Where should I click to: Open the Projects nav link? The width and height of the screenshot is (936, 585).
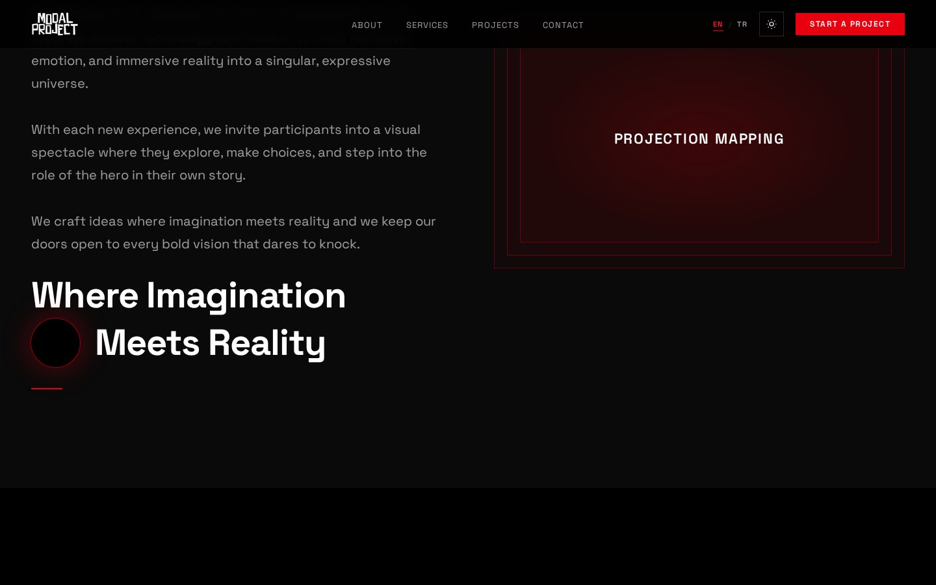coord(495,25)
